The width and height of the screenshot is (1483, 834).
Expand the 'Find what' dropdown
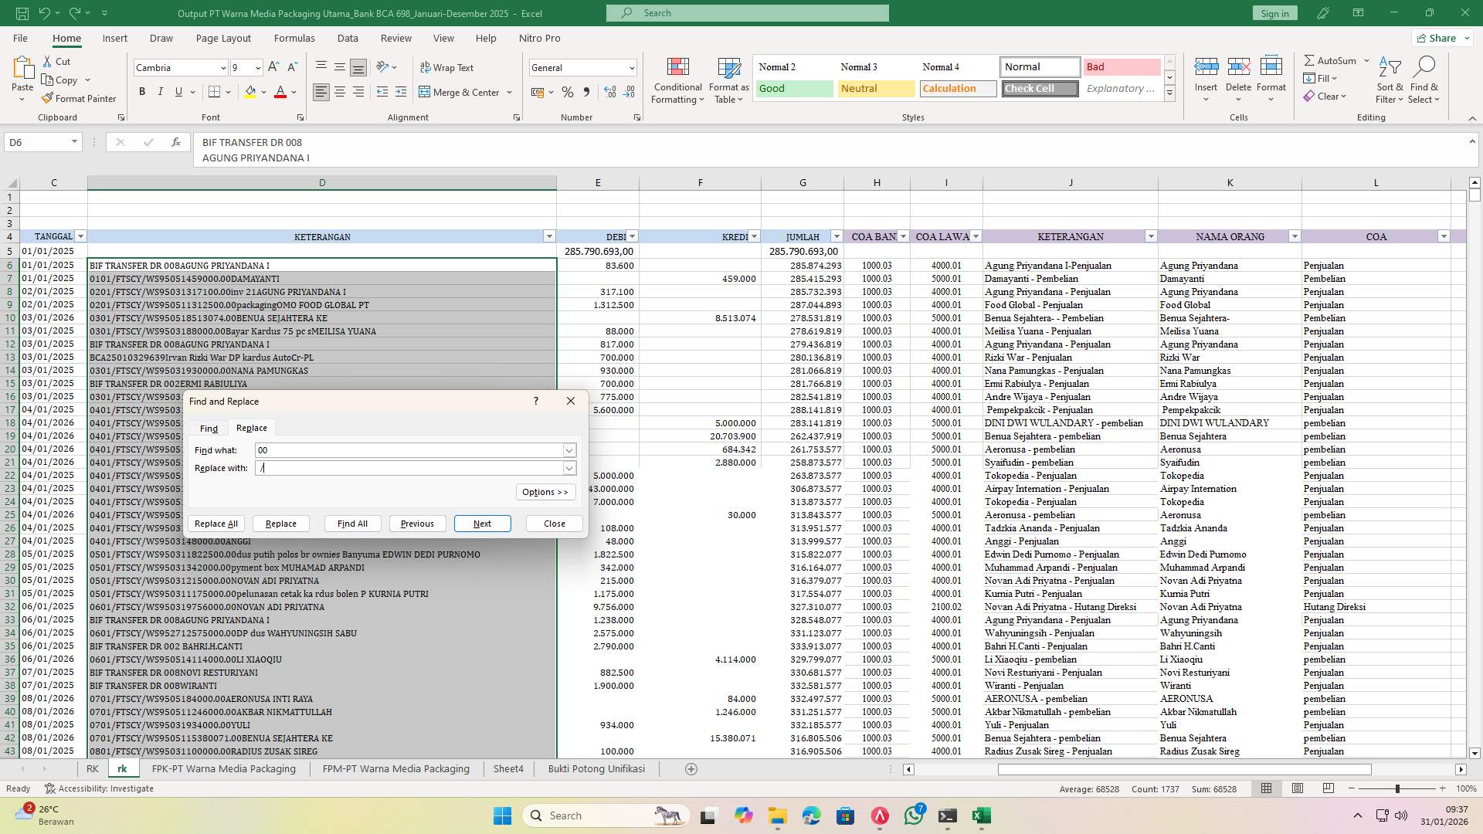tap(569, 450)
